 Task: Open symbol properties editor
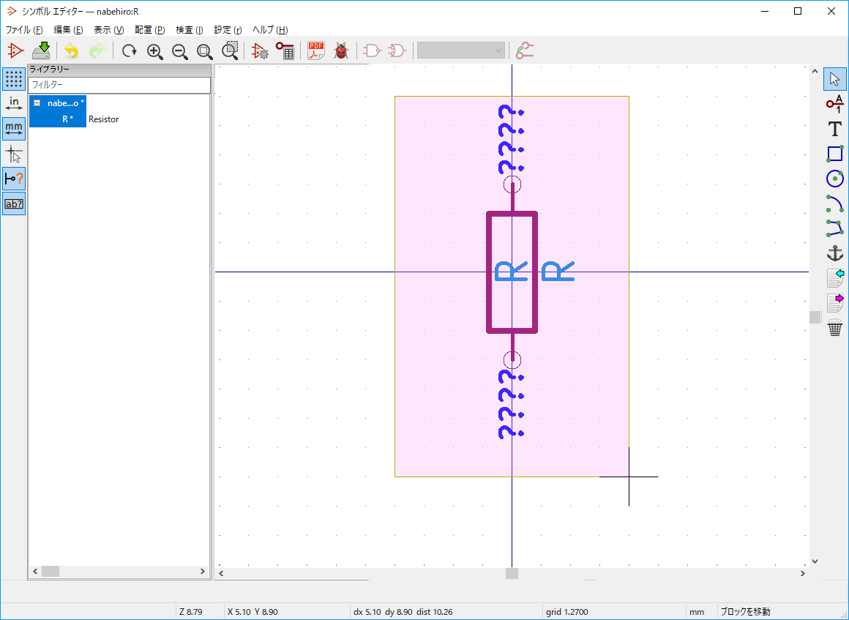click(260, 51)
